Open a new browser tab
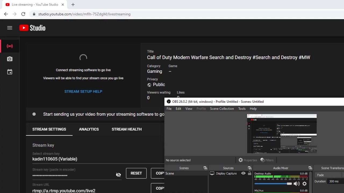Screen dimensions: 344x193 tap(73, 5)
